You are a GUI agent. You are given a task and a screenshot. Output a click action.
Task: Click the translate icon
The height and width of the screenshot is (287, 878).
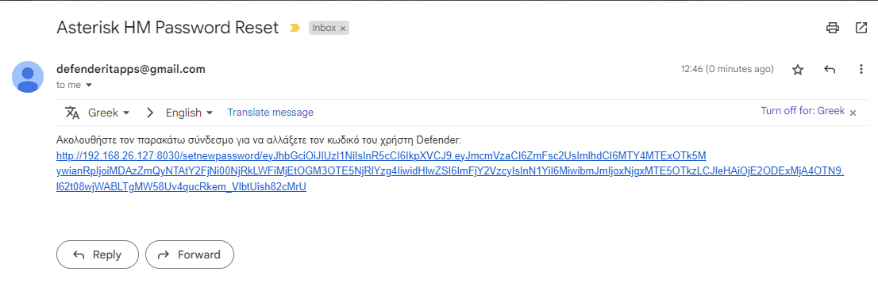click(73, 113)
